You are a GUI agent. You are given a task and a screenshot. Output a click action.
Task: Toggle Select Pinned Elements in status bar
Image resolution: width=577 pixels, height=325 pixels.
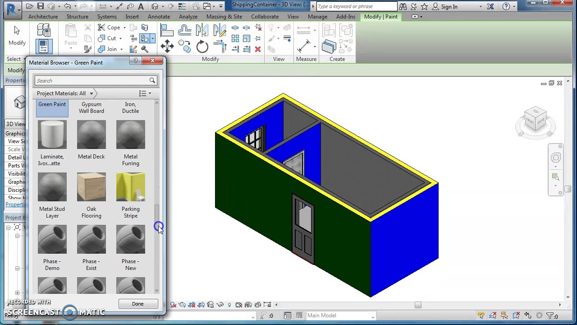click(504, 316)
